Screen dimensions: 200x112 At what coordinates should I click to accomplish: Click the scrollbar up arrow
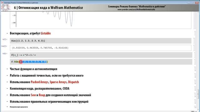(x=198, y=12)
